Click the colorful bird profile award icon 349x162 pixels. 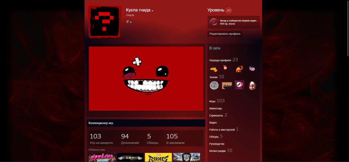point(252,69)
